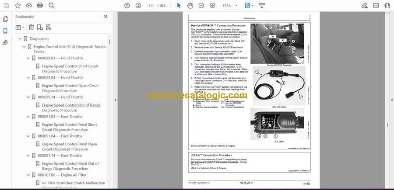Select 000091.03 — Foot Throttle bookmark
The image size is (394, 190).
point(60,117)
